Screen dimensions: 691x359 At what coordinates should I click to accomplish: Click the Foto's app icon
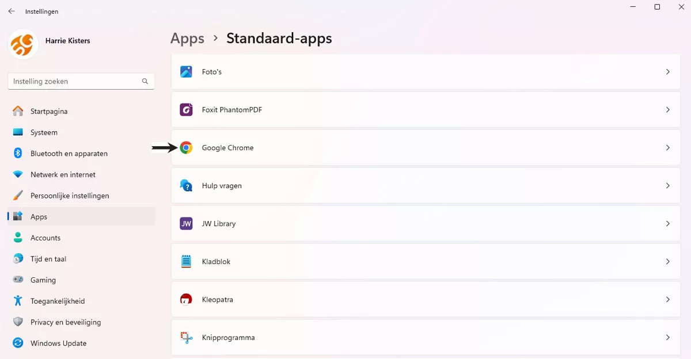click(186, 72)
